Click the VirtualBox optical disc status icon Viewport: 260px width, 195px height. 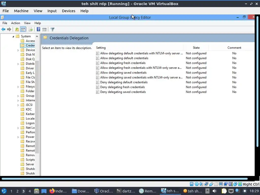197,184
